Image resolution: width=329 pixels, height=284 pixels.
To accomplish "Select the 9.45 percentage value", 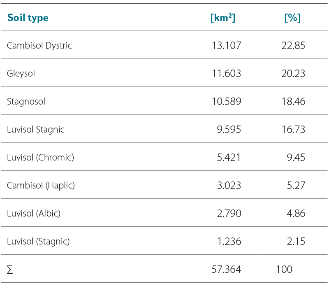I will coord(296,157).
